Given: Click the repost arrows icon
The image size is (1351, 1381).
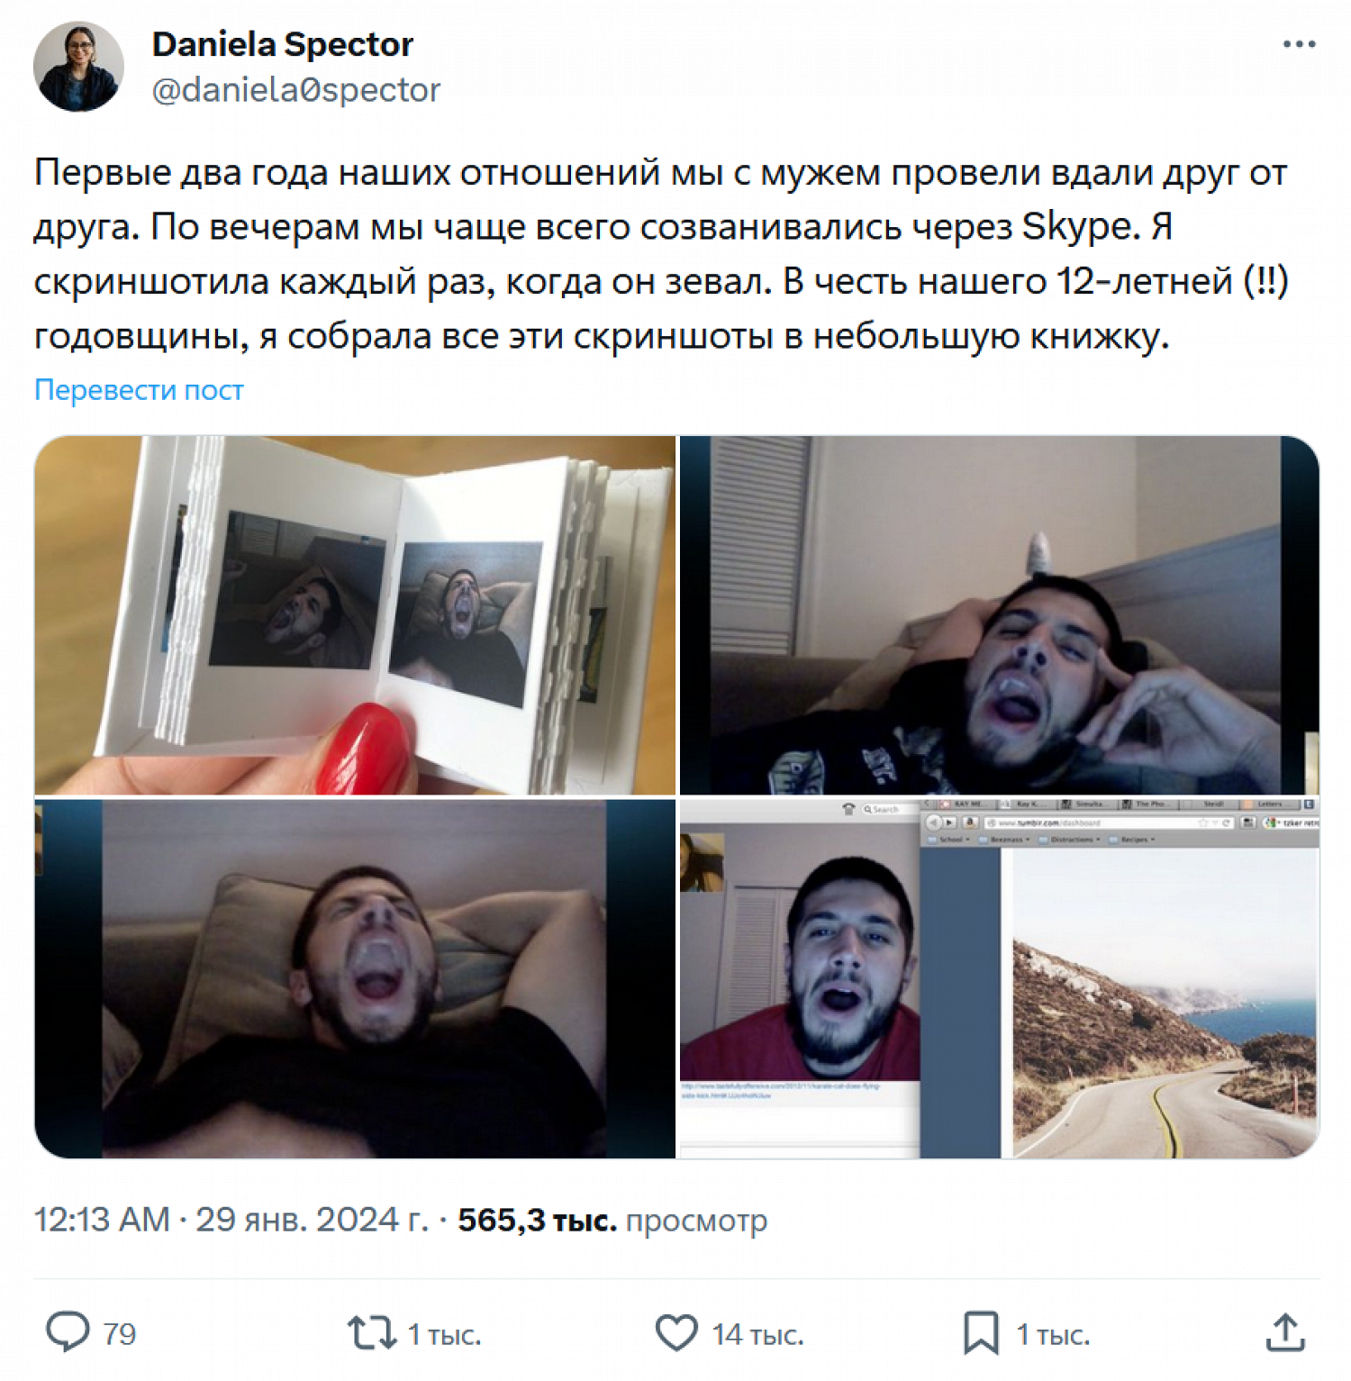Looking at the screenshot, I should point(371,1332).
